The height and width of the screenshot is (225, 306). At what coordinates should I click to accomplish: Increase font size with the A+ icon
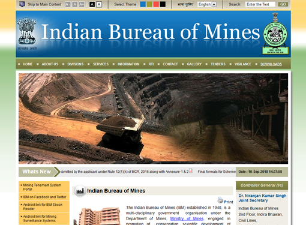(82, 4)
